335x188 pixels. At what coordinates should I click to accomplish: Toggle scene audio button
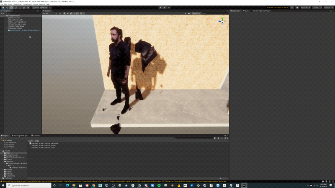pos(68,13)
